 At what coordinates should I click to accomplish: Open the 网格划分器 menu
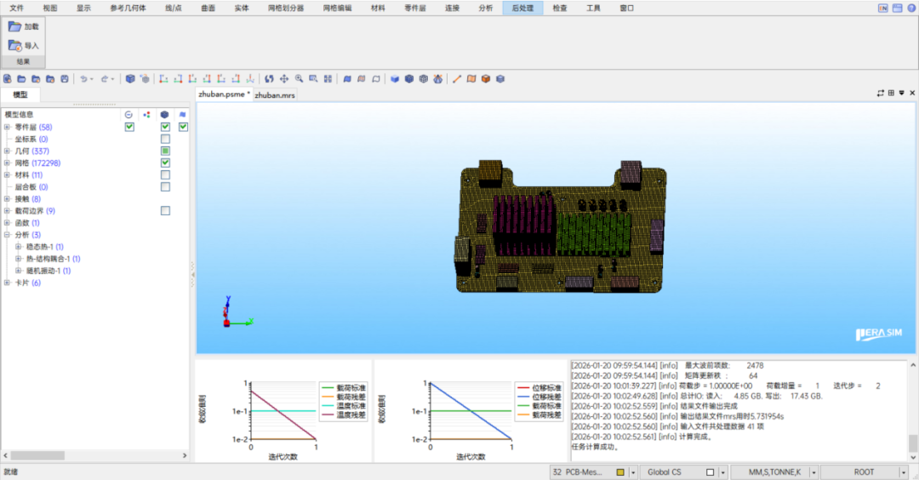[x=285, y=8]
